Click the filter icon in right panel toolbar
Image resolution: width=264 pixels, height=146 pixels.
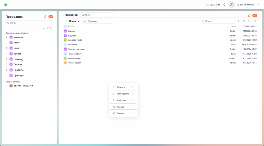249,21
